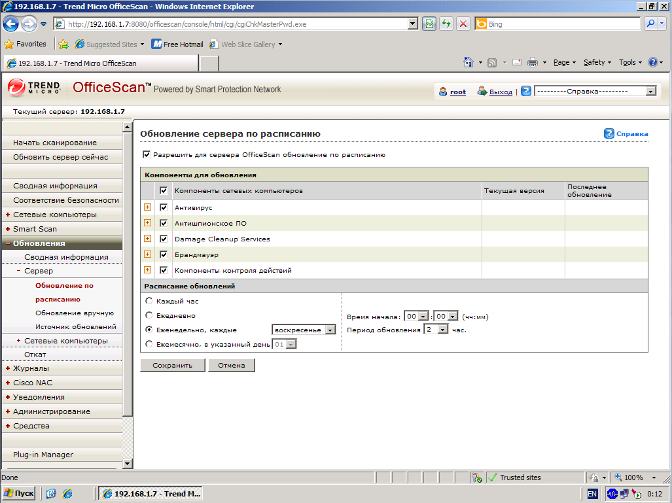Expand the Брандмауэр row plus icon
Screen dimensions: 672x503
click(x=147, y=254)
